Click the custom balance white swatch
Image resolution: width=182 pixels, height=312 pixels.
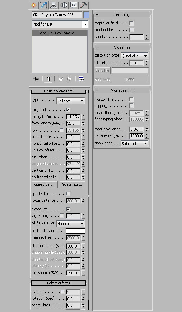point(75,231)
